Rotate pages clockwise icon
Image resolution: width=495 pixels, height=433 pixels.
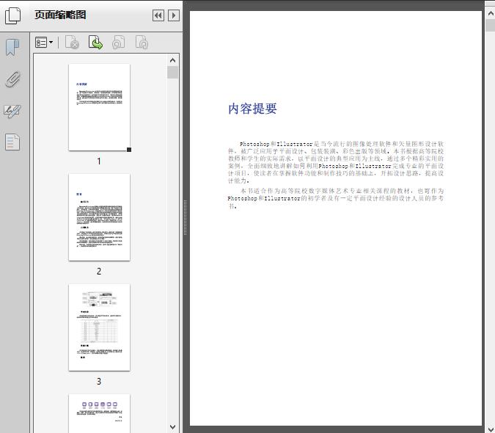[142, 43]
